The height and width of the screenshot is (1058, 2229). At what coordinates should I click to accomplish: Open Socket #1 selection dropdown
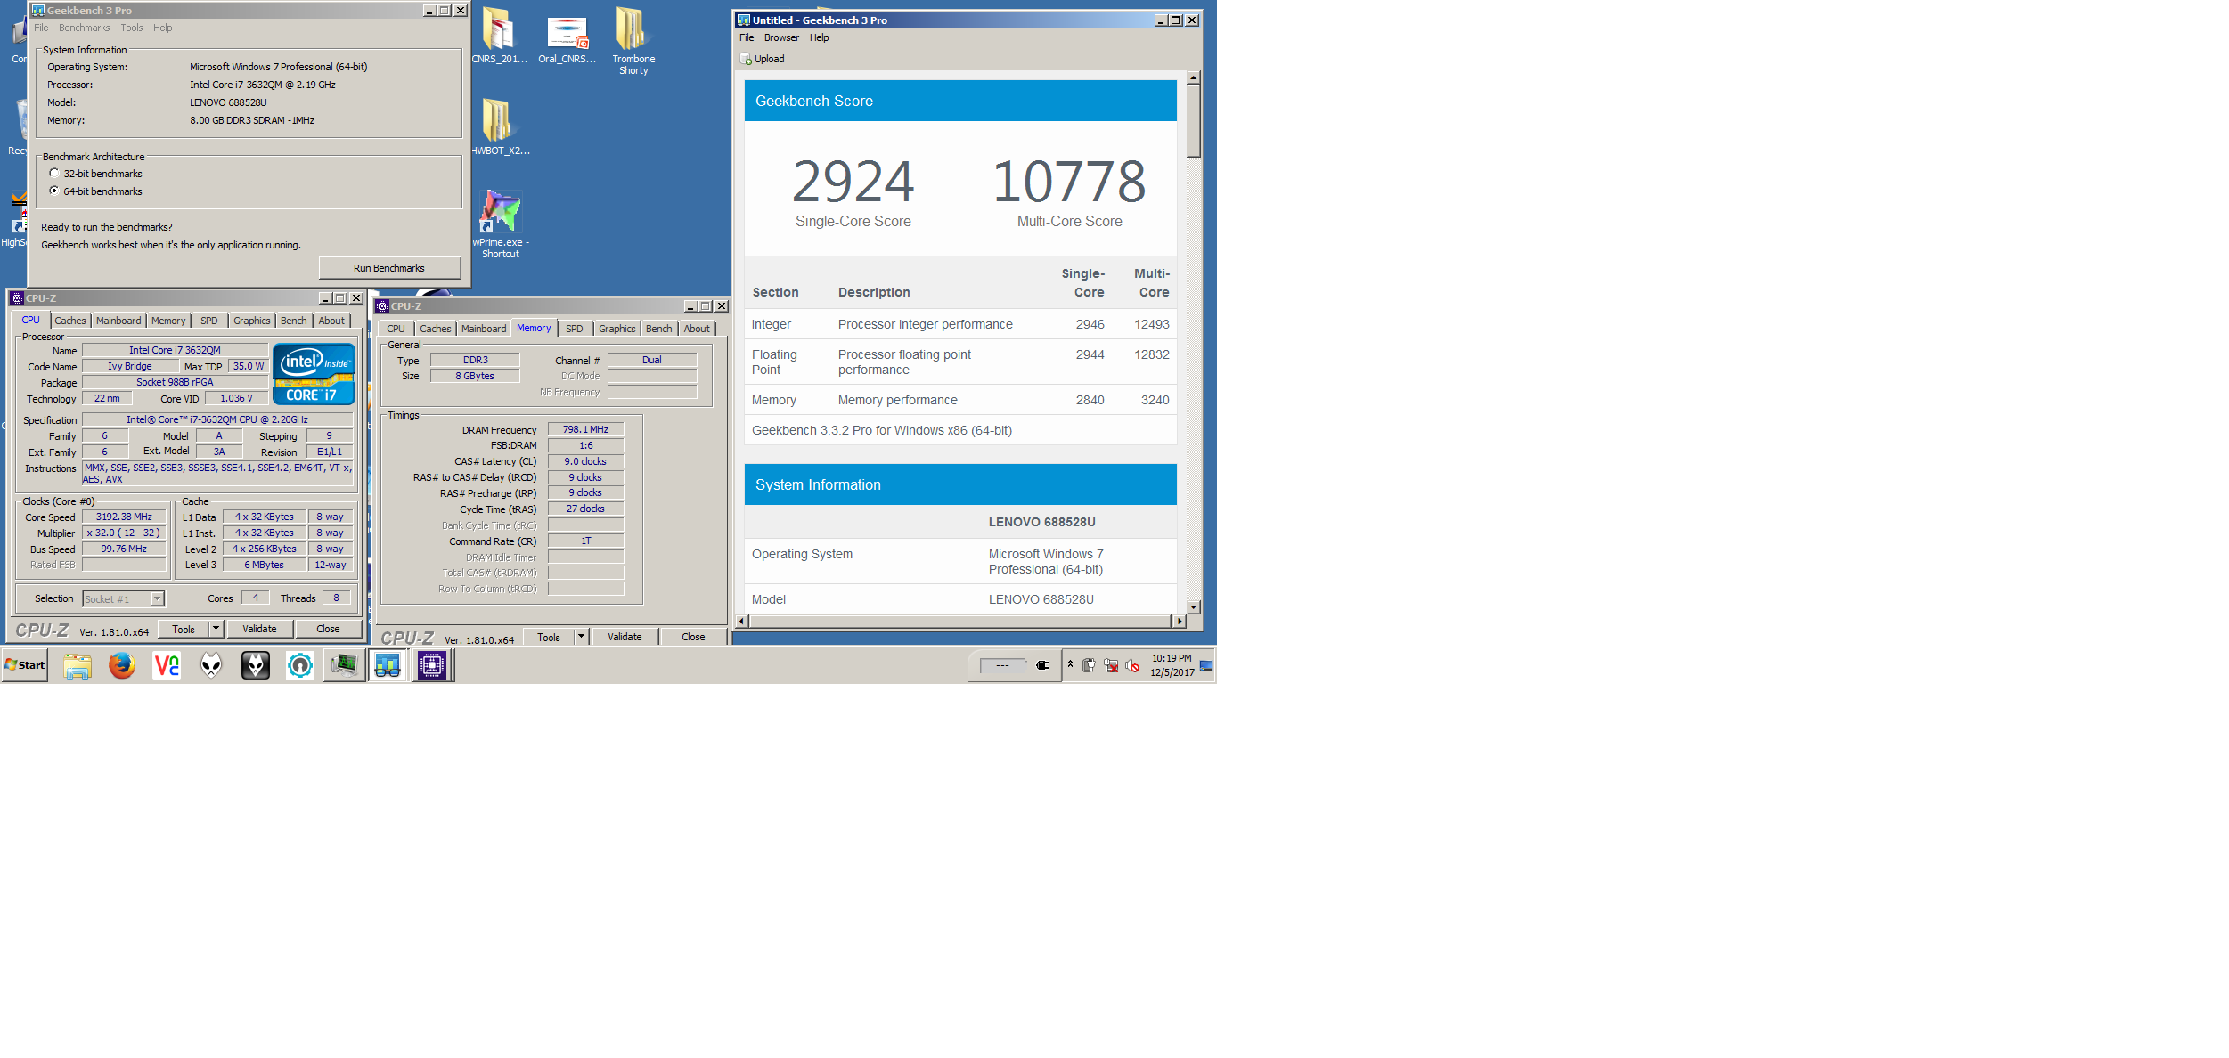(124, 599)
